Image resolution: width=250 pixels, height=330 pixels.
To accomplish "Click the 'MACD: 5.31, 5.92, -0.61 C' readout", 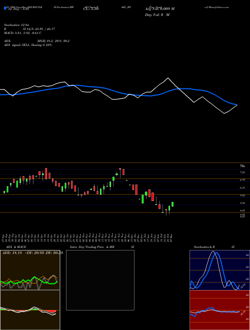I will coord(22,33).
